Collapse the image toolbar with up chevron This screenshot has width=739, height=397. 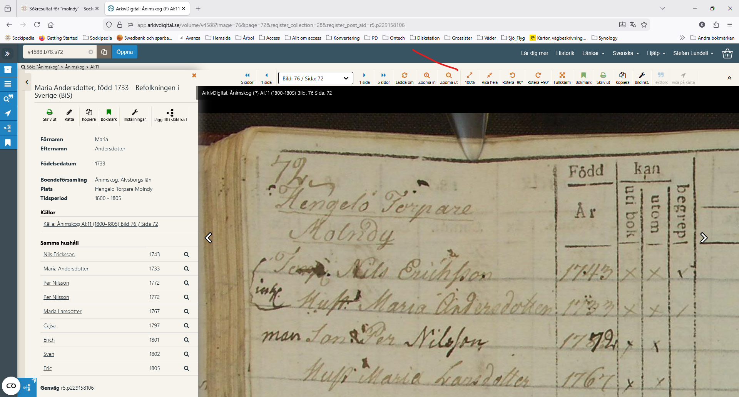pos(729,78)
